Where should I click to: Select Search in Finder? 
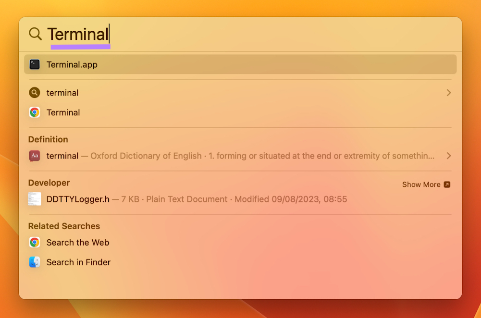[x=78, y=262]
